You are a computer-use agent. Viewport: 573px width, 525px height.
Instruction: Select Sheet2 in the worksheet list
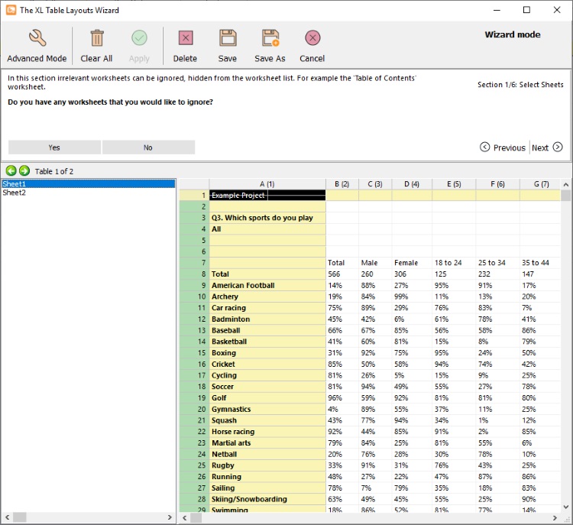coord(89,193)
